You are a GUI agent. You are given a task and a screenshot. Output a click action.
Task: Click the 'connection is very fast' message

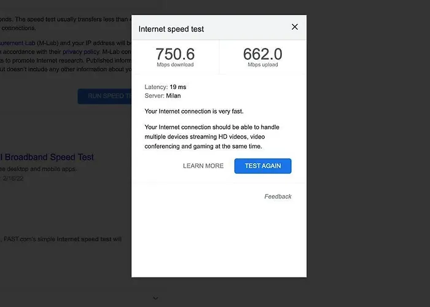(x=194, y=111)
